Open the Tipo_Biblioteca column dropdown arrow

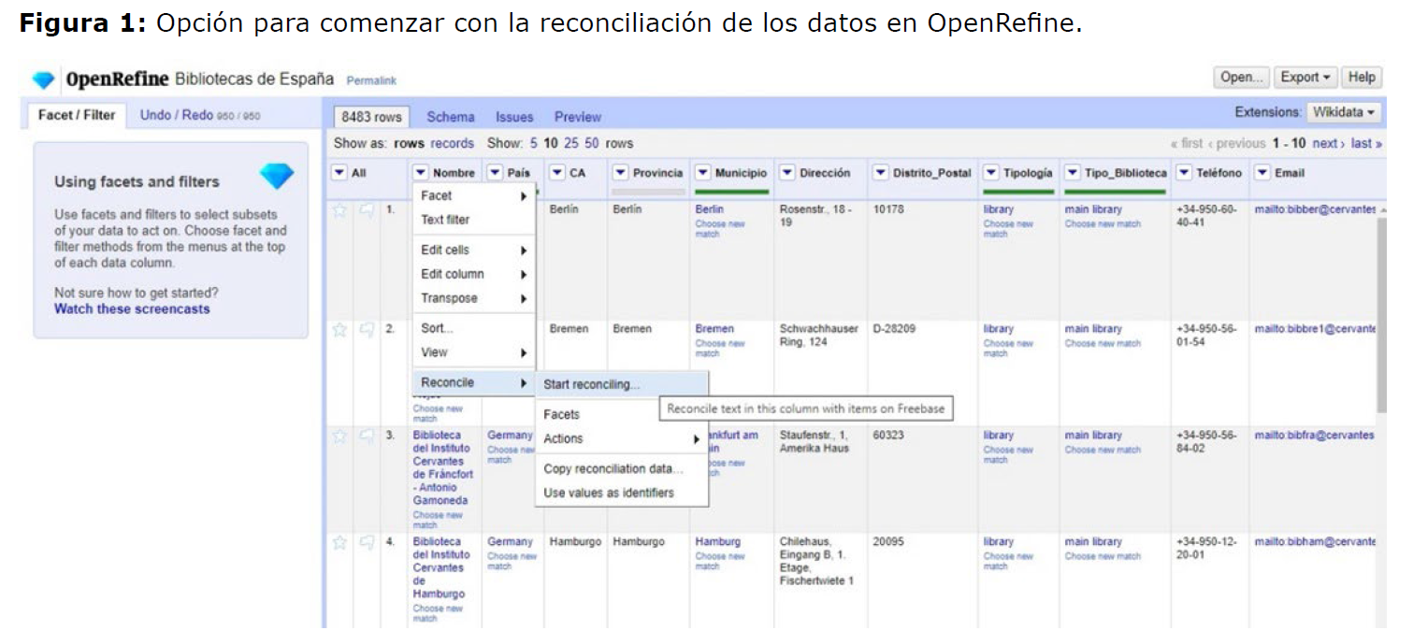click(x=1073, y=173)
